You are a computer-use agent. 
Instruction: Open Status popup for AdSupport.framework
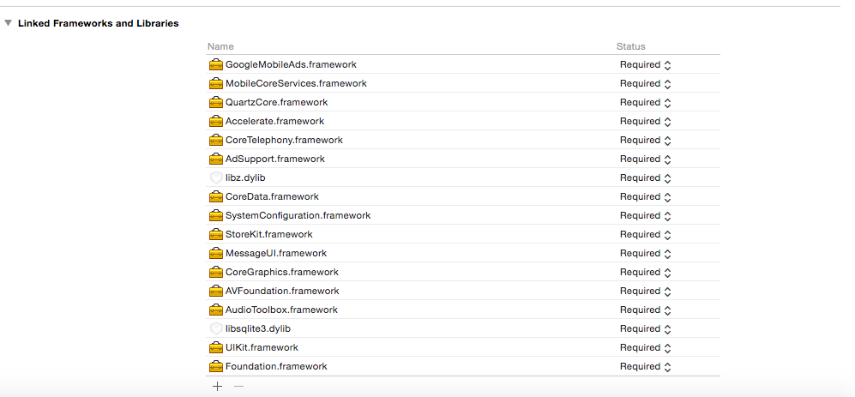click(x=646, y=159)
